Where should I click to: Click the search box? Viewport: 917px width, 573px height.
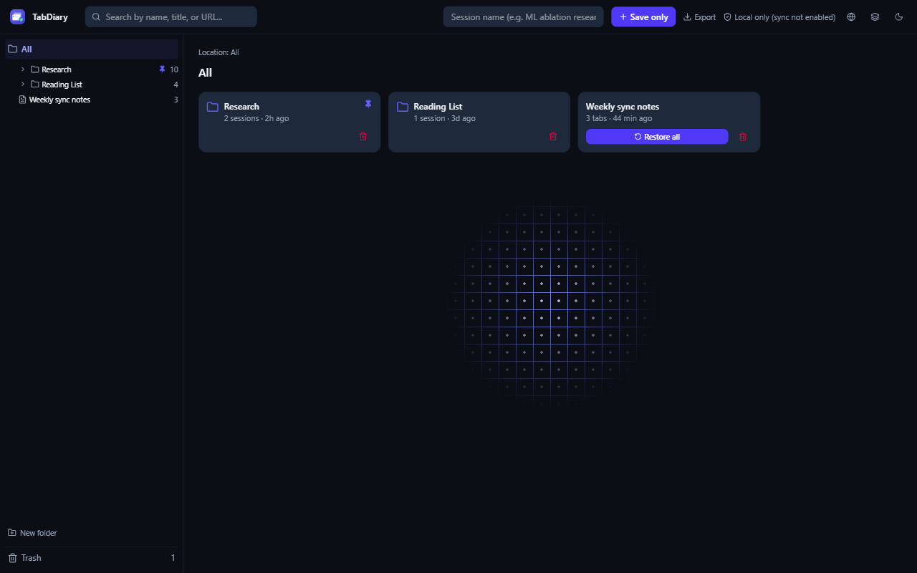coord(171,16)
